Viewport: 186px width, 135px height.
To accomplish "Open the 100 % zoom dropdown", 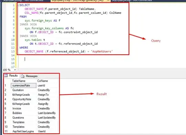I will (x=15, y=70).
